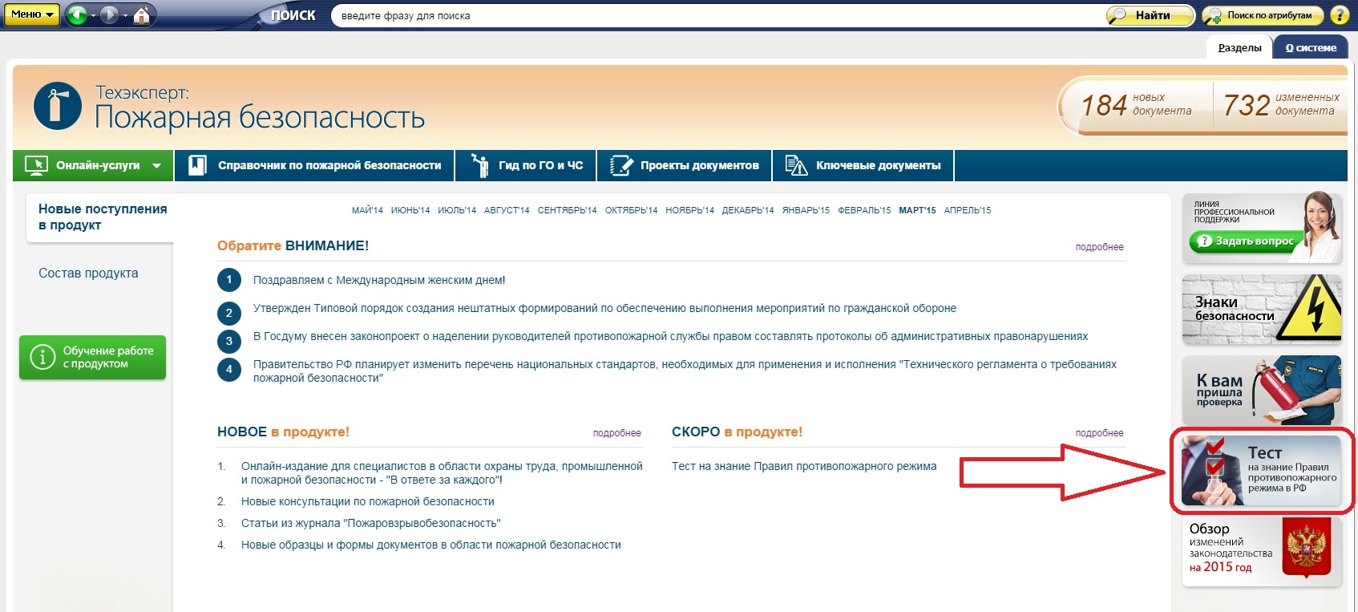The image size is (1358, 612).
Task: Click the Поиск по атрибутам button
Action: coord(1261,15)
